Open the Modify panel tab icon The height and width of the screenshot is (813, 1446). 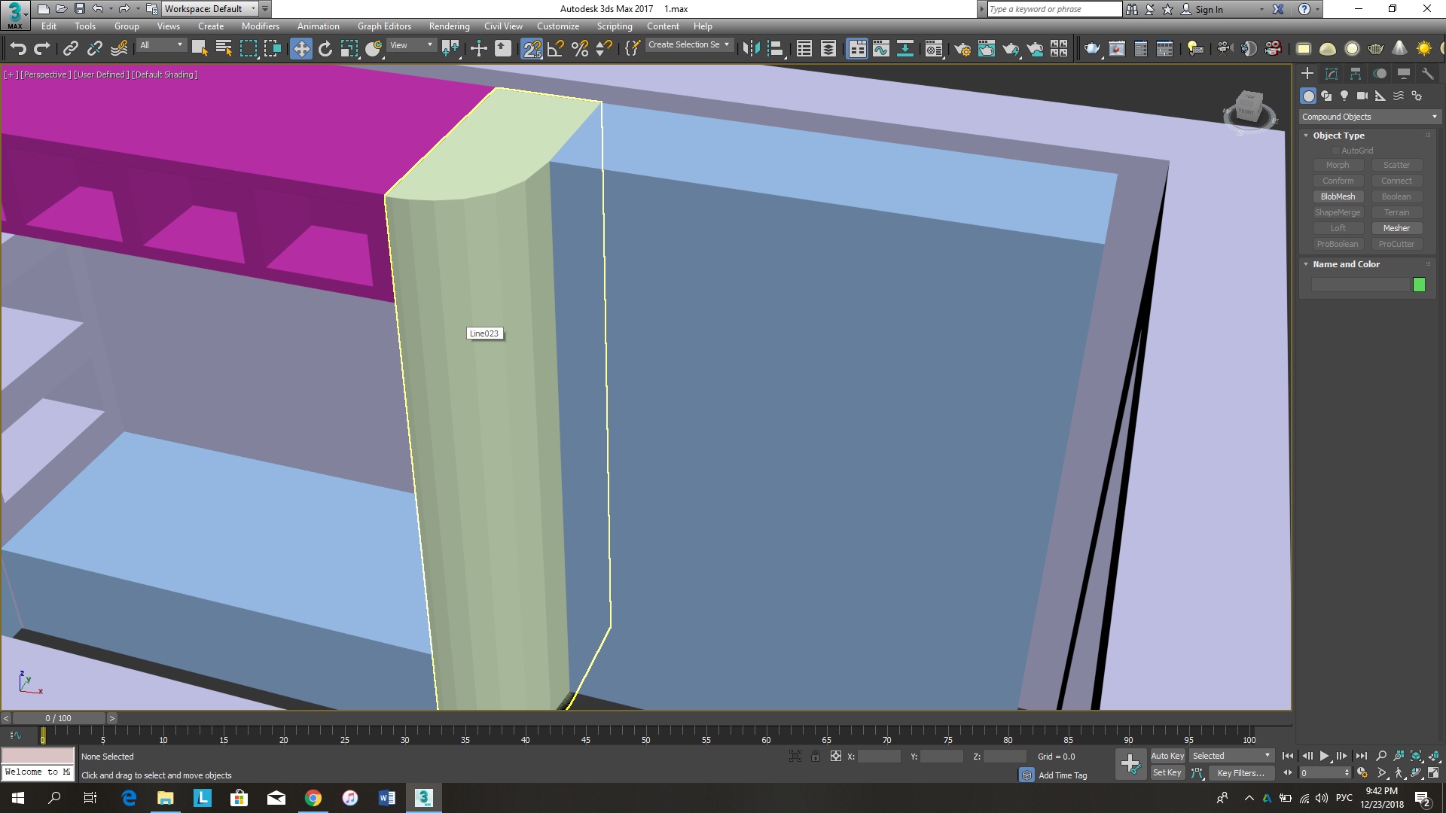pos(1331,74)
